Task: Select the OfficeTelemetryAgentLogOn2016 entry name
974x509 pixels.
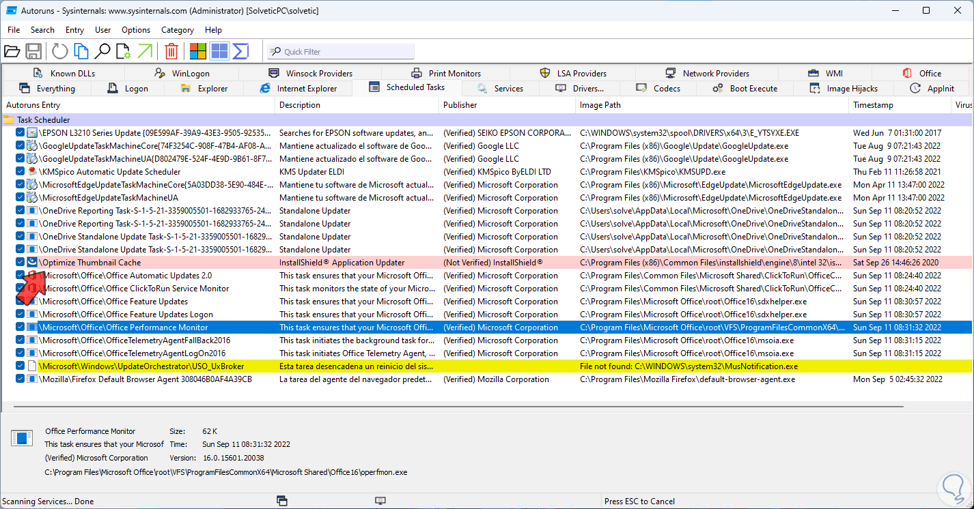Action: pyautogui.click(x=133, y=353)
